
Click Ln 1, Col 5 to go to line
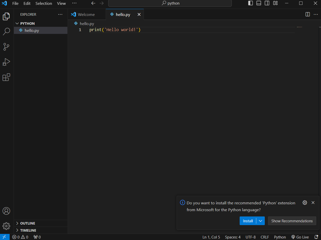pos(211,237)
